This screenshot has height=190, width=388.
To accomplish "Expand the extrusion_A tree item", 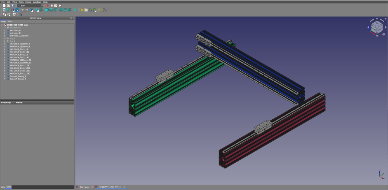I will coord(5,30).
